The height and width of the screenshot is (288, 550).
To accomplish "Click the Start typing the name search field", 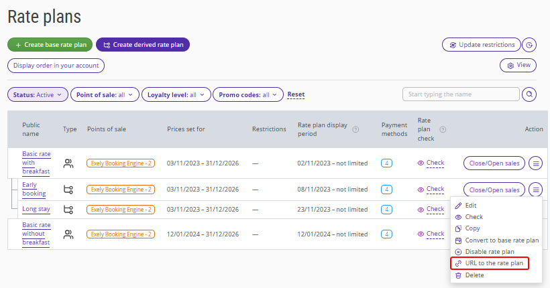I will click(461, 94).
